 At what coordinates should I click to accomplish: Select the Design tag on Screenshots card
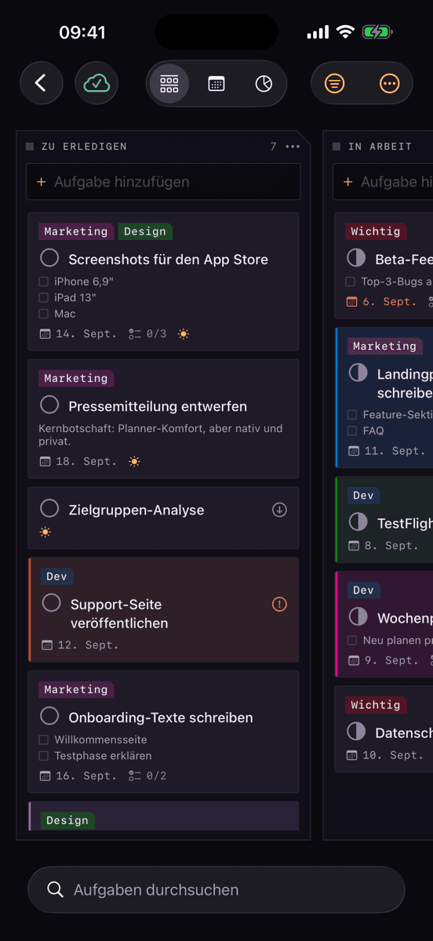(x=145, y=231)
